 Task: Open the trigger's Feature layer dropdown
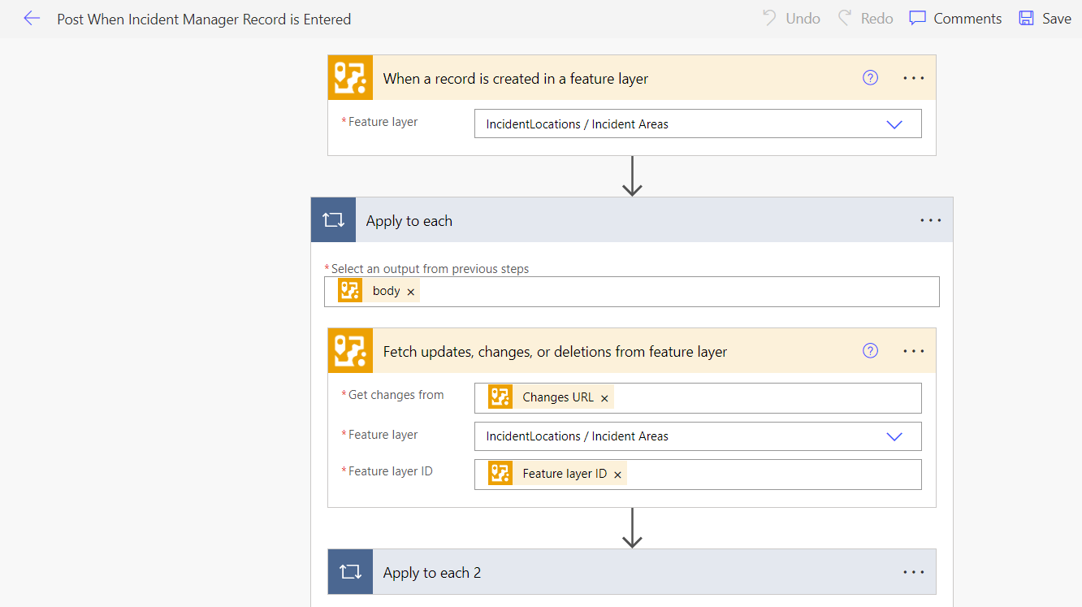[x=894, y=124]
